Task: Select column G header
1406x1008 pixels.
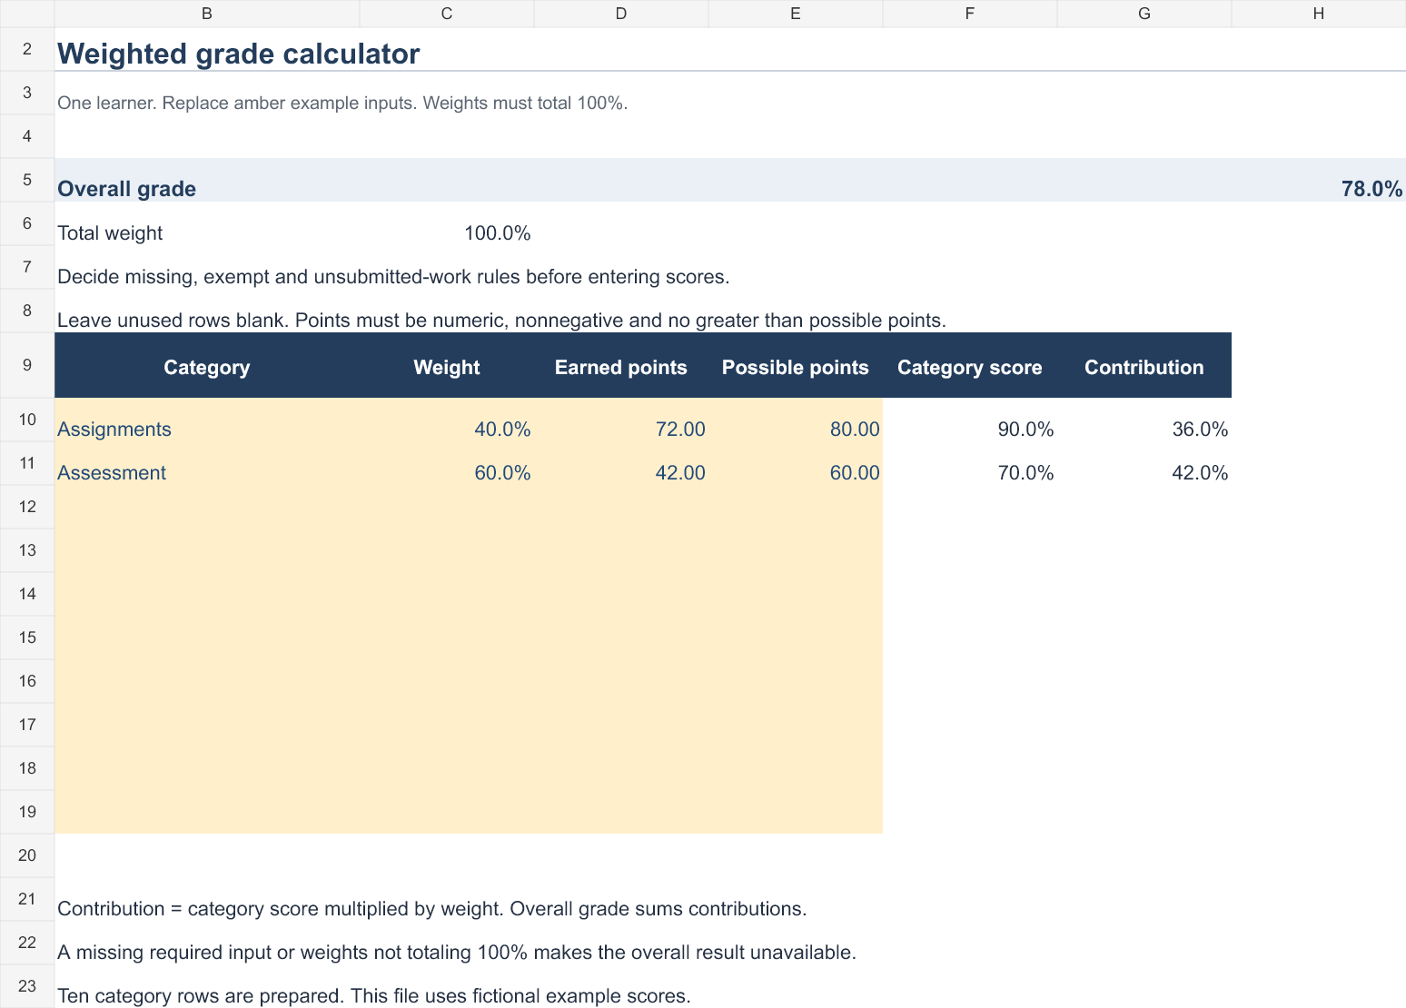Action: pyautogui.click(x=1144, y=14)
